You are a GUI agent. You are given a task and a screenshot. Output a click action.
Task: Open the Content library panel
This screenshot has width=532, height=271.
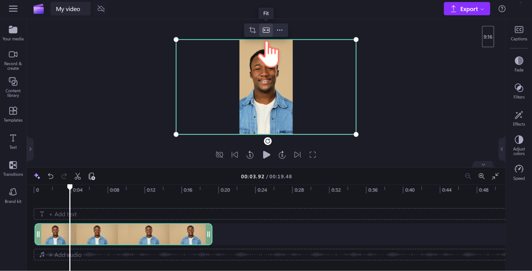pyautogui.click(x=13, y=87)
